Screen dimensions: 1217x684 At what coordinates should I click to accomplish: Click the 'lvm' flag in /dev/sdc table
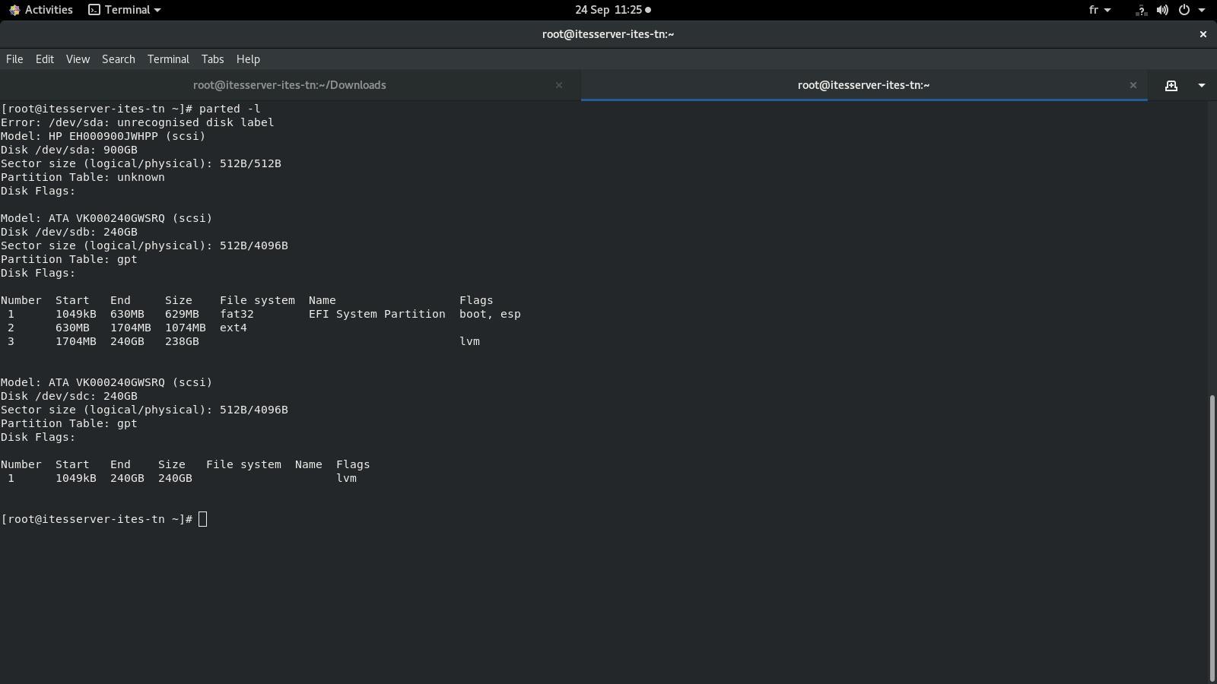[347, 478]
